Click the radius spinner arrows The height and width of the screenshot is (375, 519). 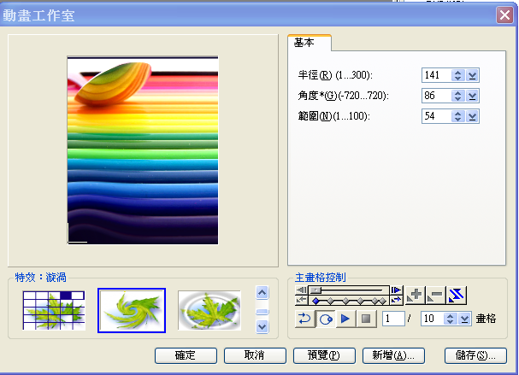[457, 75]
